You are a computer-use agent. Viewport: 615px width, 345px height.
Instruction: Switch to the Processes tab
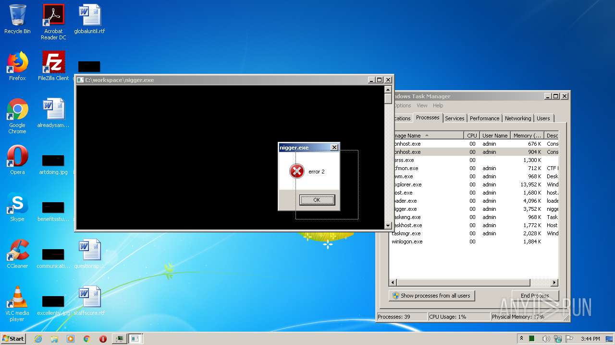click(x=428, y=117)
